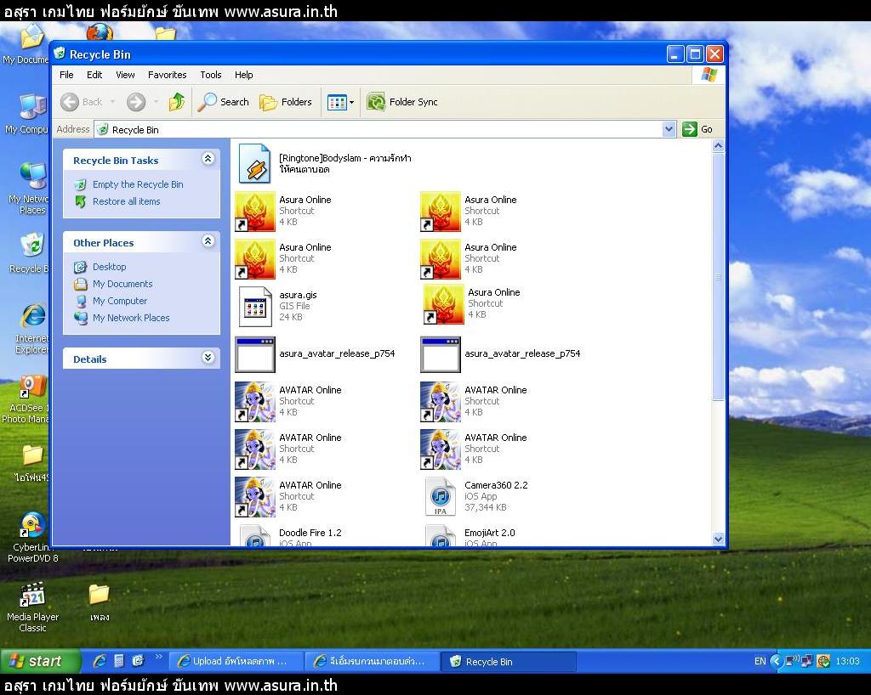Select the asura.gis file icon

tap(255, 306)
